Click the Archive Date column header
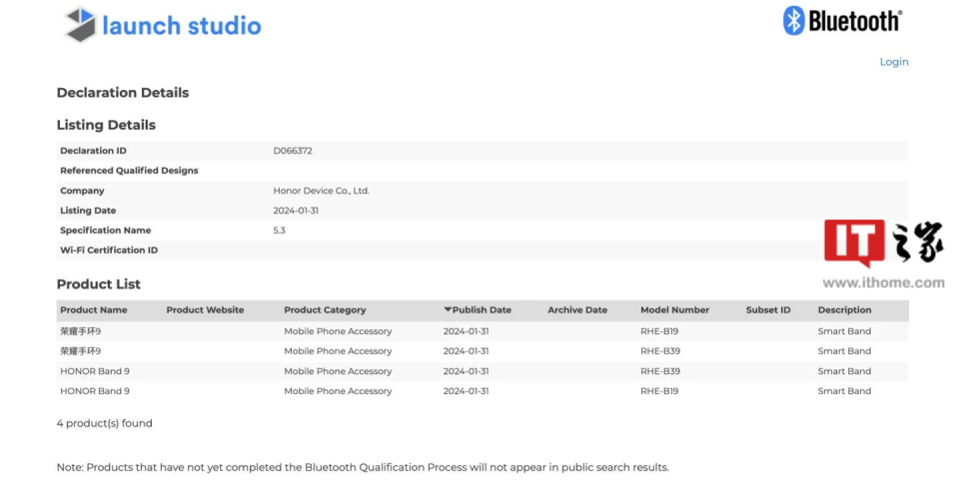 [x=577, y=310]
